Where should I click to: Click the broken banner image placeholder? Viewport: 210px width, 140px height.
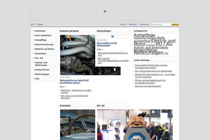[105, 11]
